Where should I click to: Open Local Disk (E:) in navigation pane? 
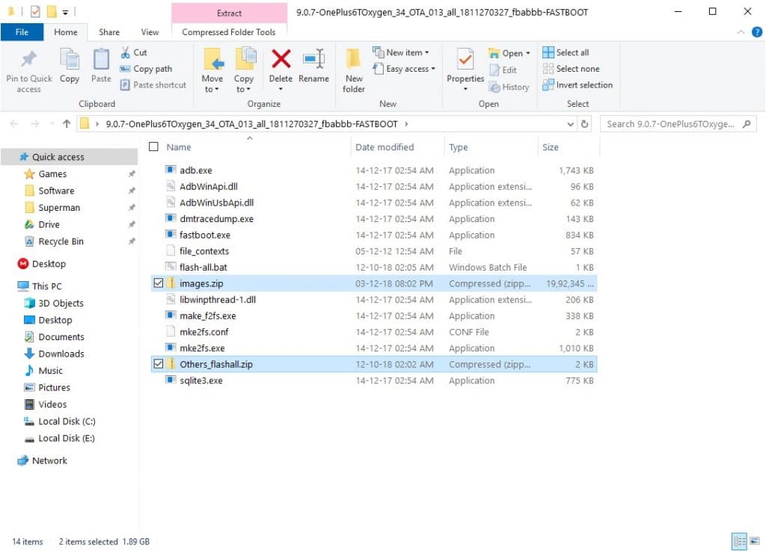67,438
